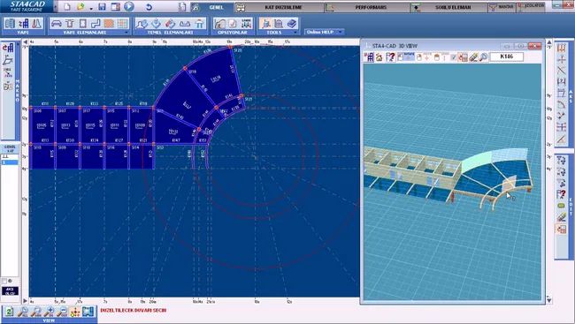Save project using the floppy disk icon
The image size is (575, 324).
point(102,6)
